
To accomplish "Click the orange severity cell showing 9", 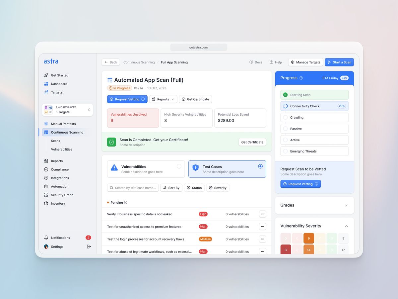I will [309, 238].
